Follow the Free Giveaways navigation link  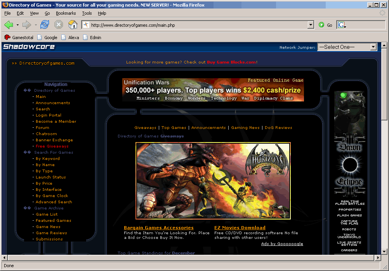coord(52,146)
